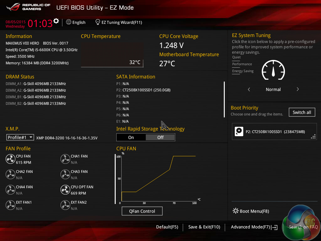321x241 pixels.
Task: Click the DIMM_B2 G-Skill 4096MB entry
Action: click(x=36, y=103)
